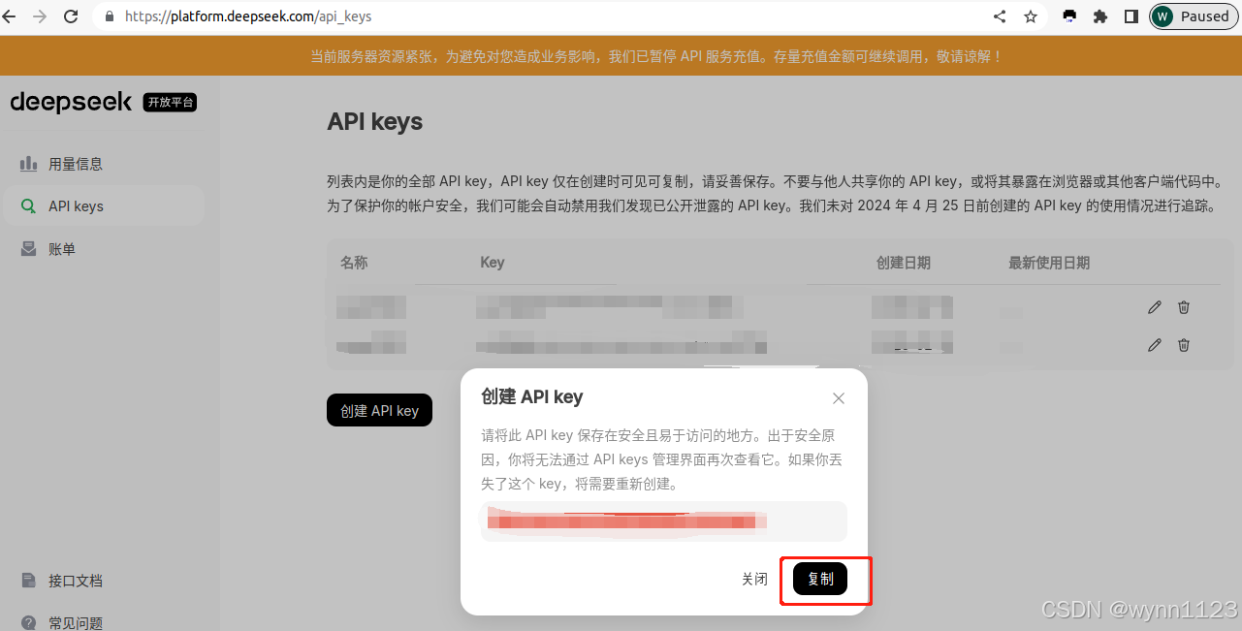Screen dimensions: 1242x631
Task: Click the 账单 envelope icon
Action: click(x=29, y=249)
